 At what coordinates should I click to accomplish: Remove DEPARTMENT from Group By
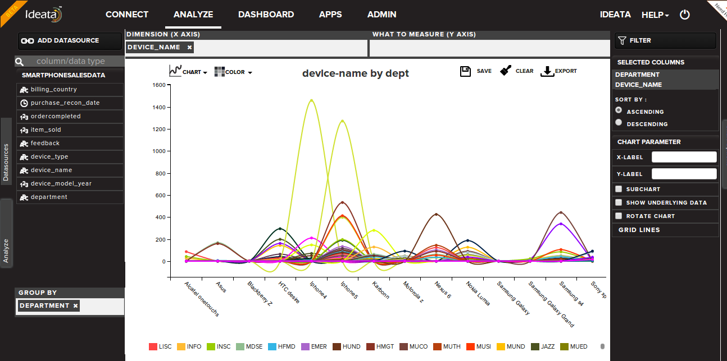[x=76, y=306]
